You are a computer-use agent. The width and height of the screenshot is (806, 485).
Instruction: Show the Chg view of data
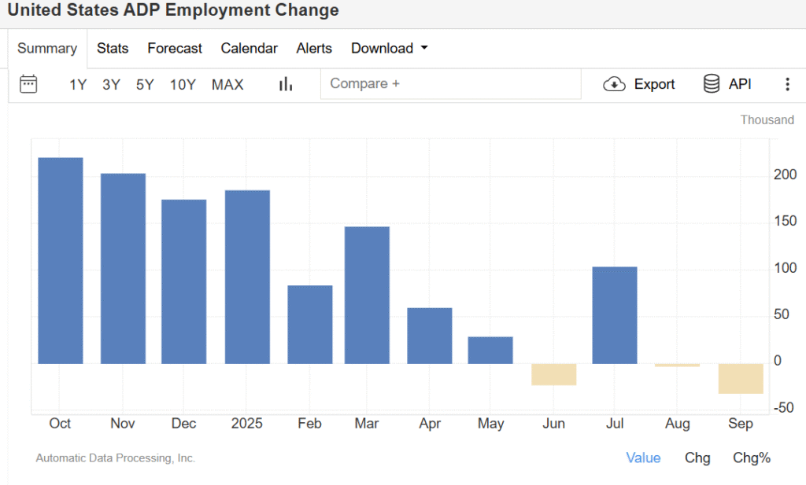[697, 457]
